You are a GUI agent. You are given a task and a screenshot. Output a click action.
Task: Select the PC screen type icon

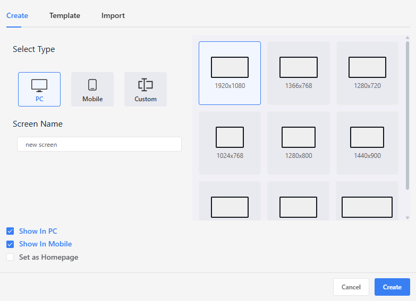[39, 89]
